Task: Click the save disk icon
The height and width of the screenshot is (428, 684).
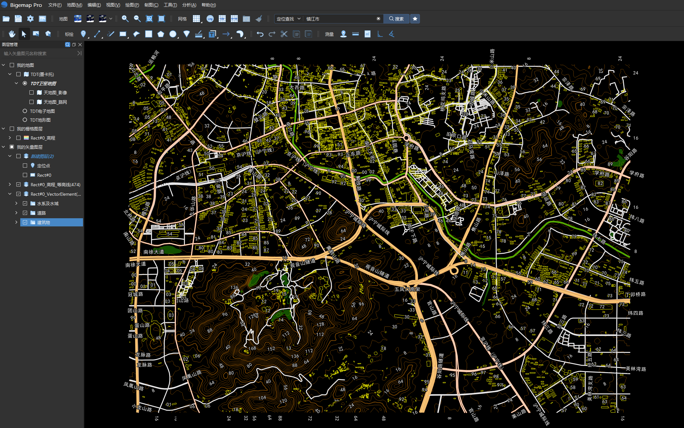Action: (x=18, y=19)
